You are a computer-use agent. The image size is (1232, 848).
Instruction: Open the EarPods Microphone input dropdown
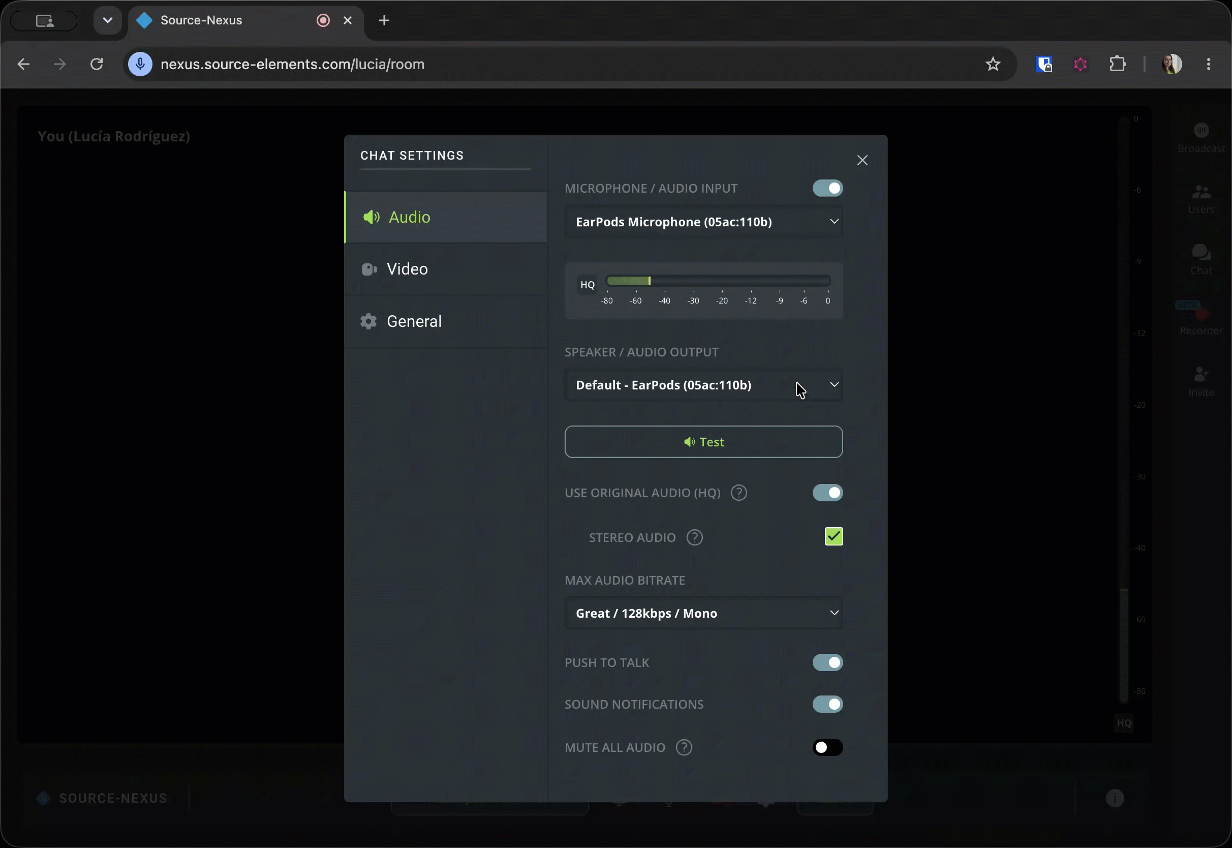[703, 222]
